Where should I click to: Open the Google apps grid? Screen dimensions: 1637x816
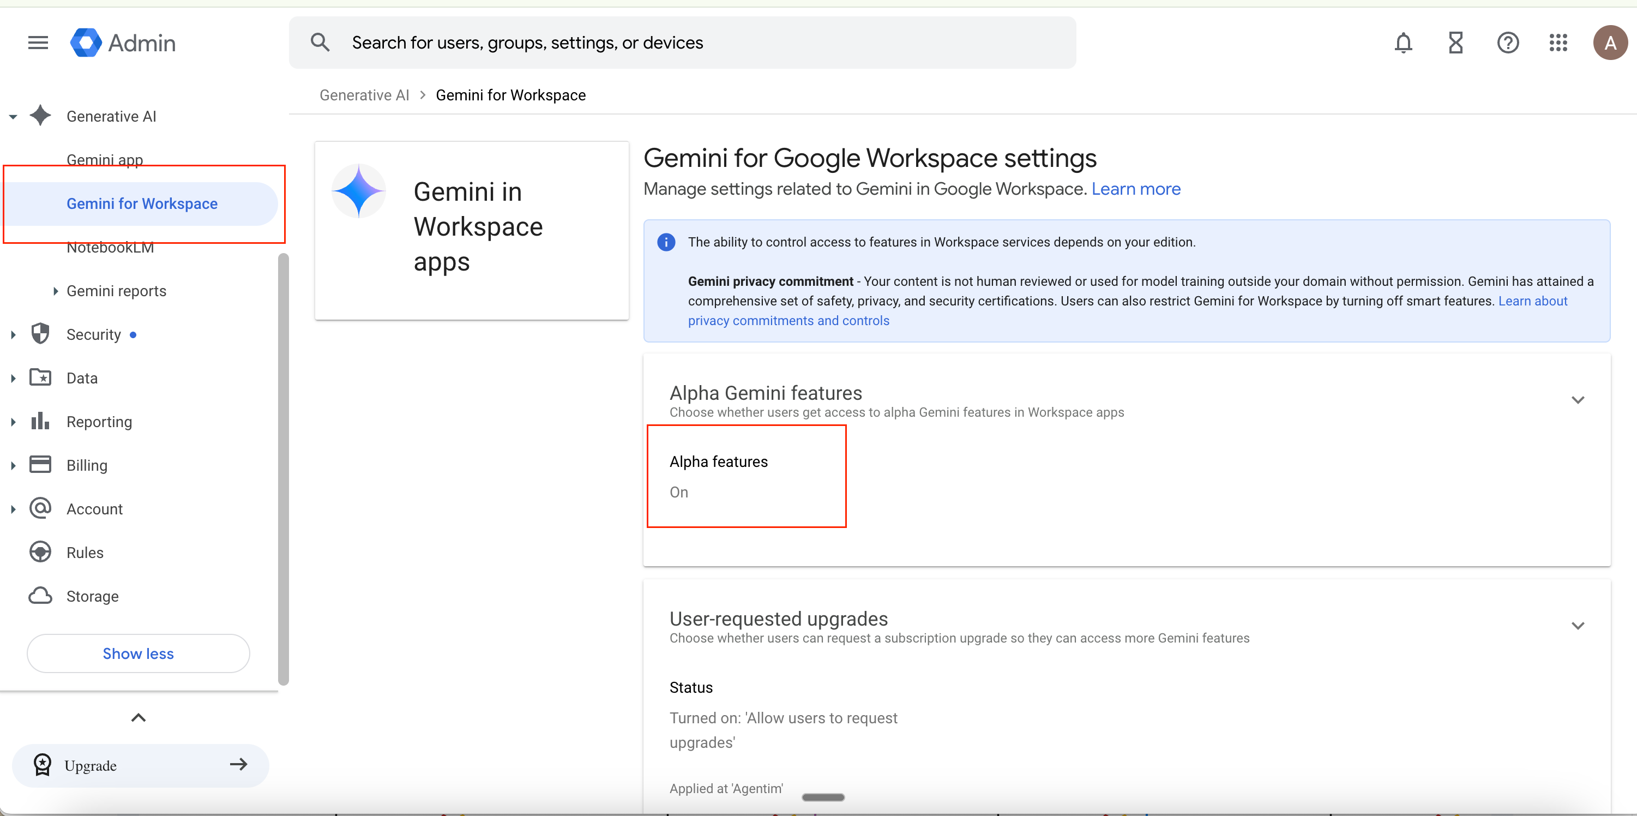pyautogui.click(x=1558, y=43)
